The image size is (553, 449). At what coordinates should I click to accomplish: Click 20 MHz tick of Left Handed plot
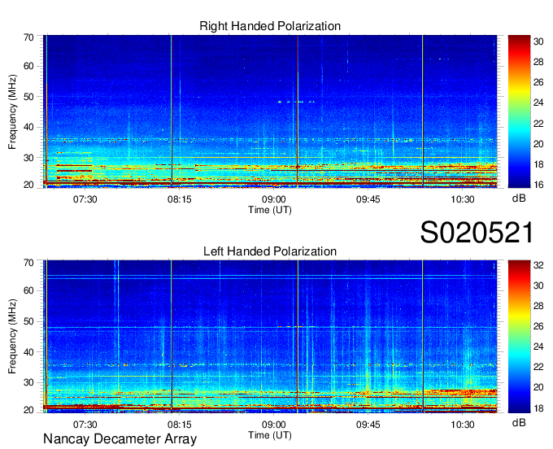tap(28, 410)
